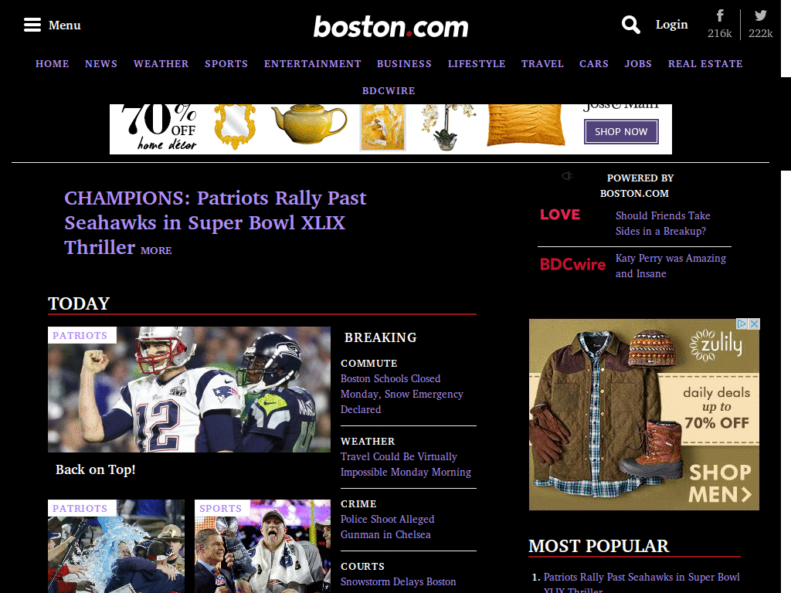Open Most Popular item 1 Patriots Rally
The image size is (791, 593).
pyautogui.click(x=641, y=584)
